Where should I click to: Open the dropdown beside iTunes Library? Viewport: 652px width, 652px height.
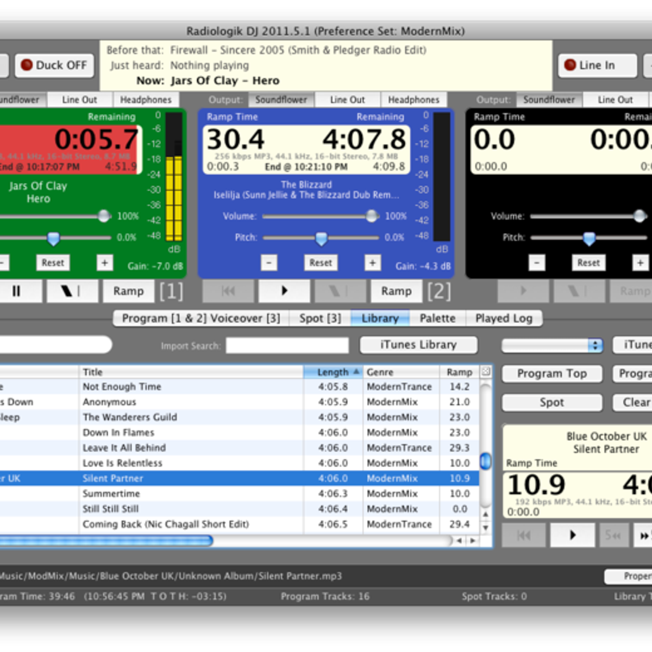553,346
